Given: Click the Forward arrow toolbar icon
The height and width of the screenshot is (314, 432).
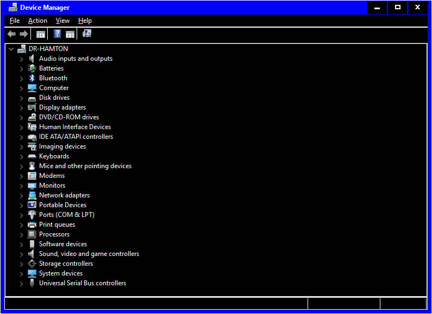Looking at the screenshot, I should [24, 34].
